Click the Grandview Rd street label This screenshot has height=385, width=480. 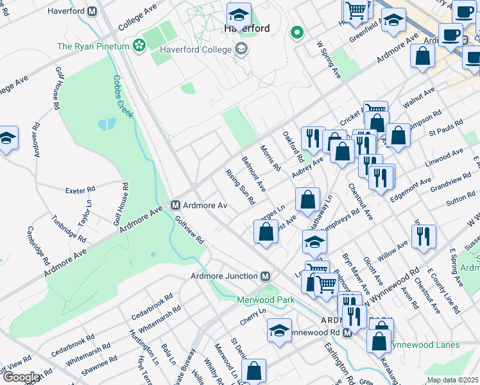tap(450, 182)
